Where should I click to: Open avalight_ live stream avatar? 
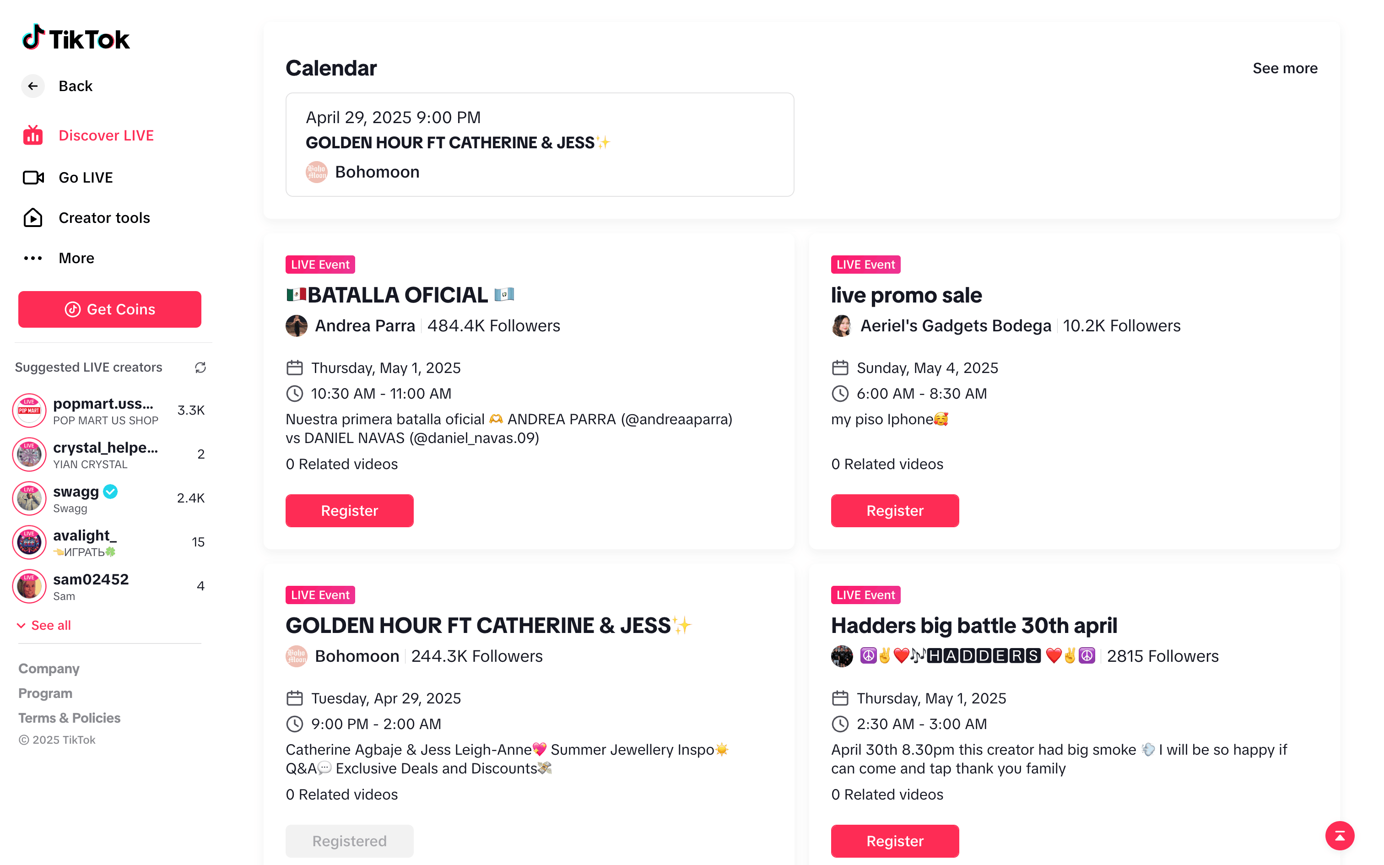click(x=29, y=542)
